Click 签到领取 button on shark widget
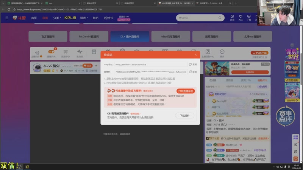The image size is (303, 170). [x=292, y=100]
